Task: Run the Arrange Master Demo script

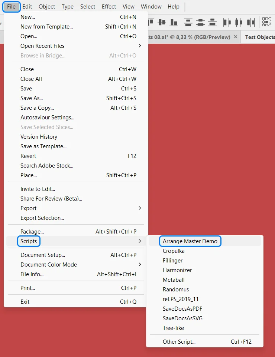Action: click(190, 241)
